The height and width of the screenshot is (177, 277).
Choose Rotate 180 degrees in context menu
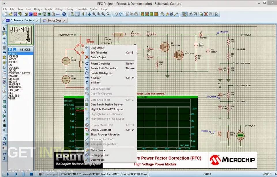(x=110, y=73)
